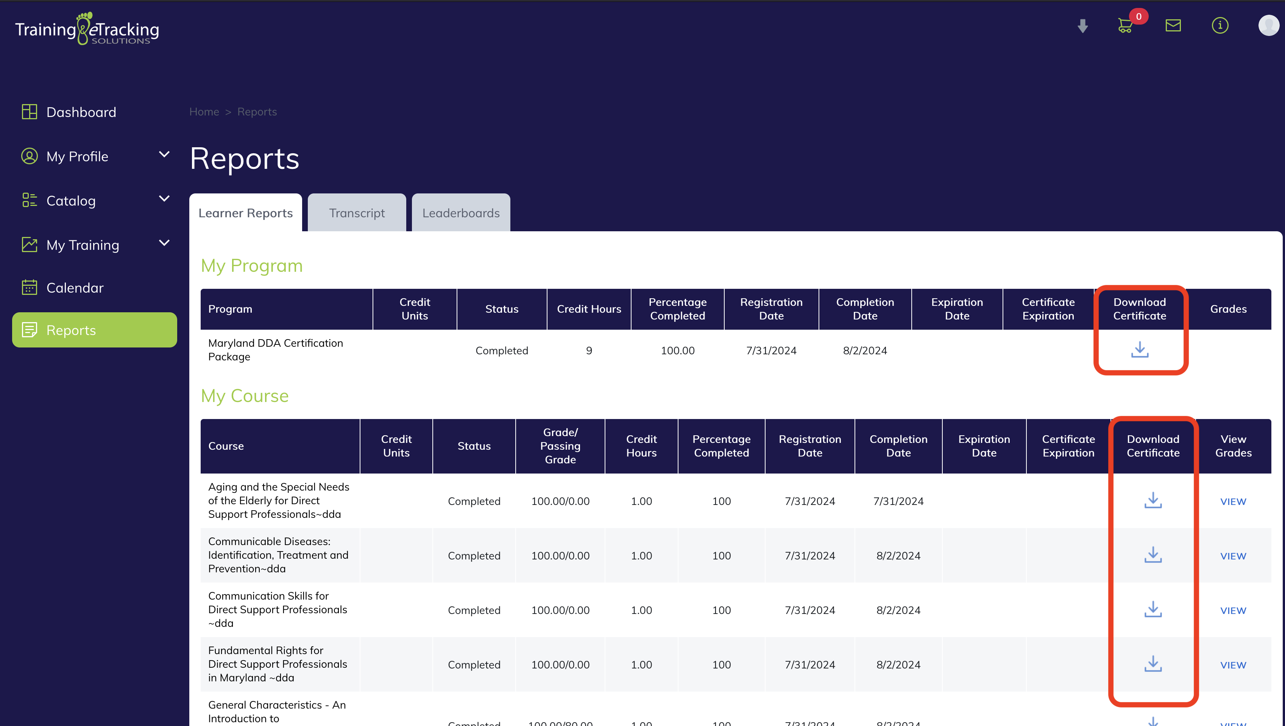Switch to the Transcript tab

pos(357,213)
